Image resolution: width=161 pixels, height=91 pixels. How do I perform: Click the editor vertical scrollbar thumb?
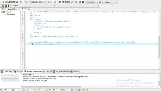click(159, 47)
